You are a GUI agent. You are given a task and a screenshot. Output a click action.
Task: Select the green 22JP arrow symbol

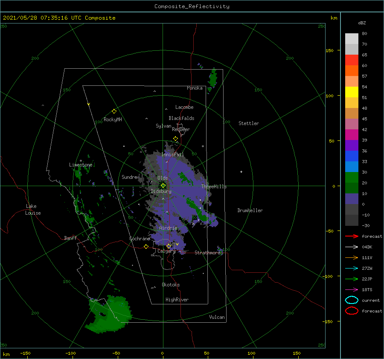(352, 279)
